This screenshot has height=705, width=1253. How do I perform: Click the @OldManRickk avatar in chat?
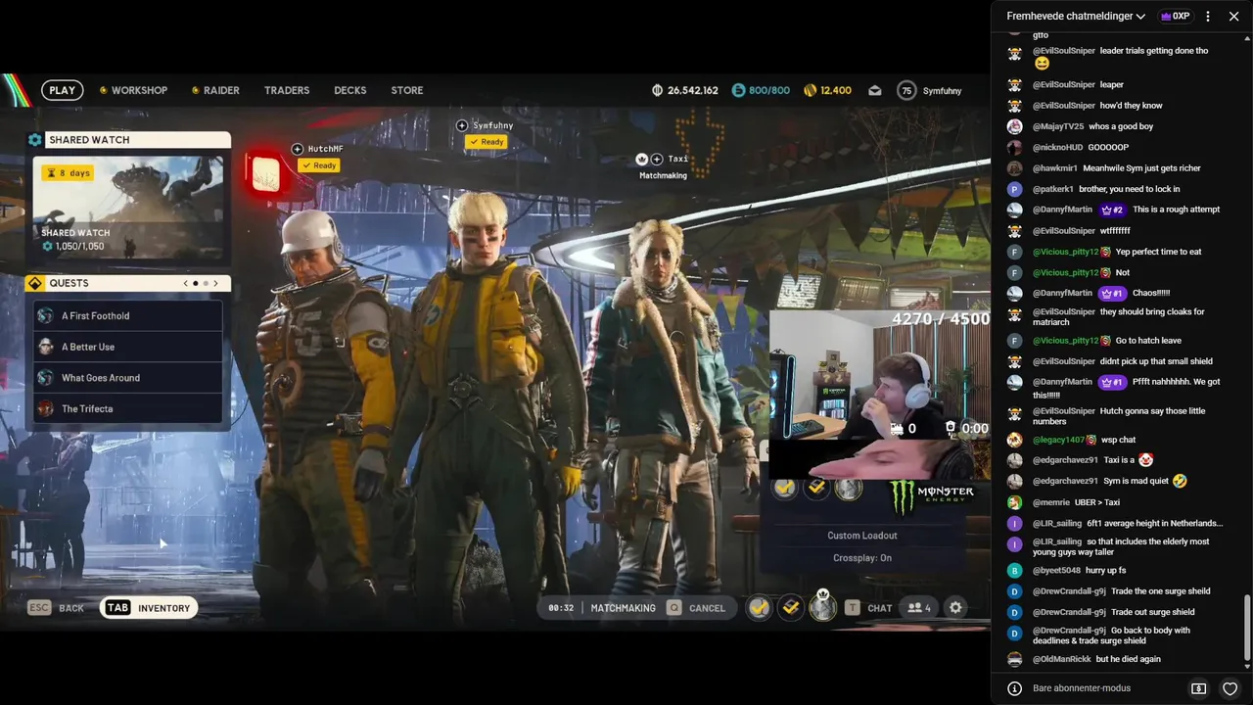1014,659
